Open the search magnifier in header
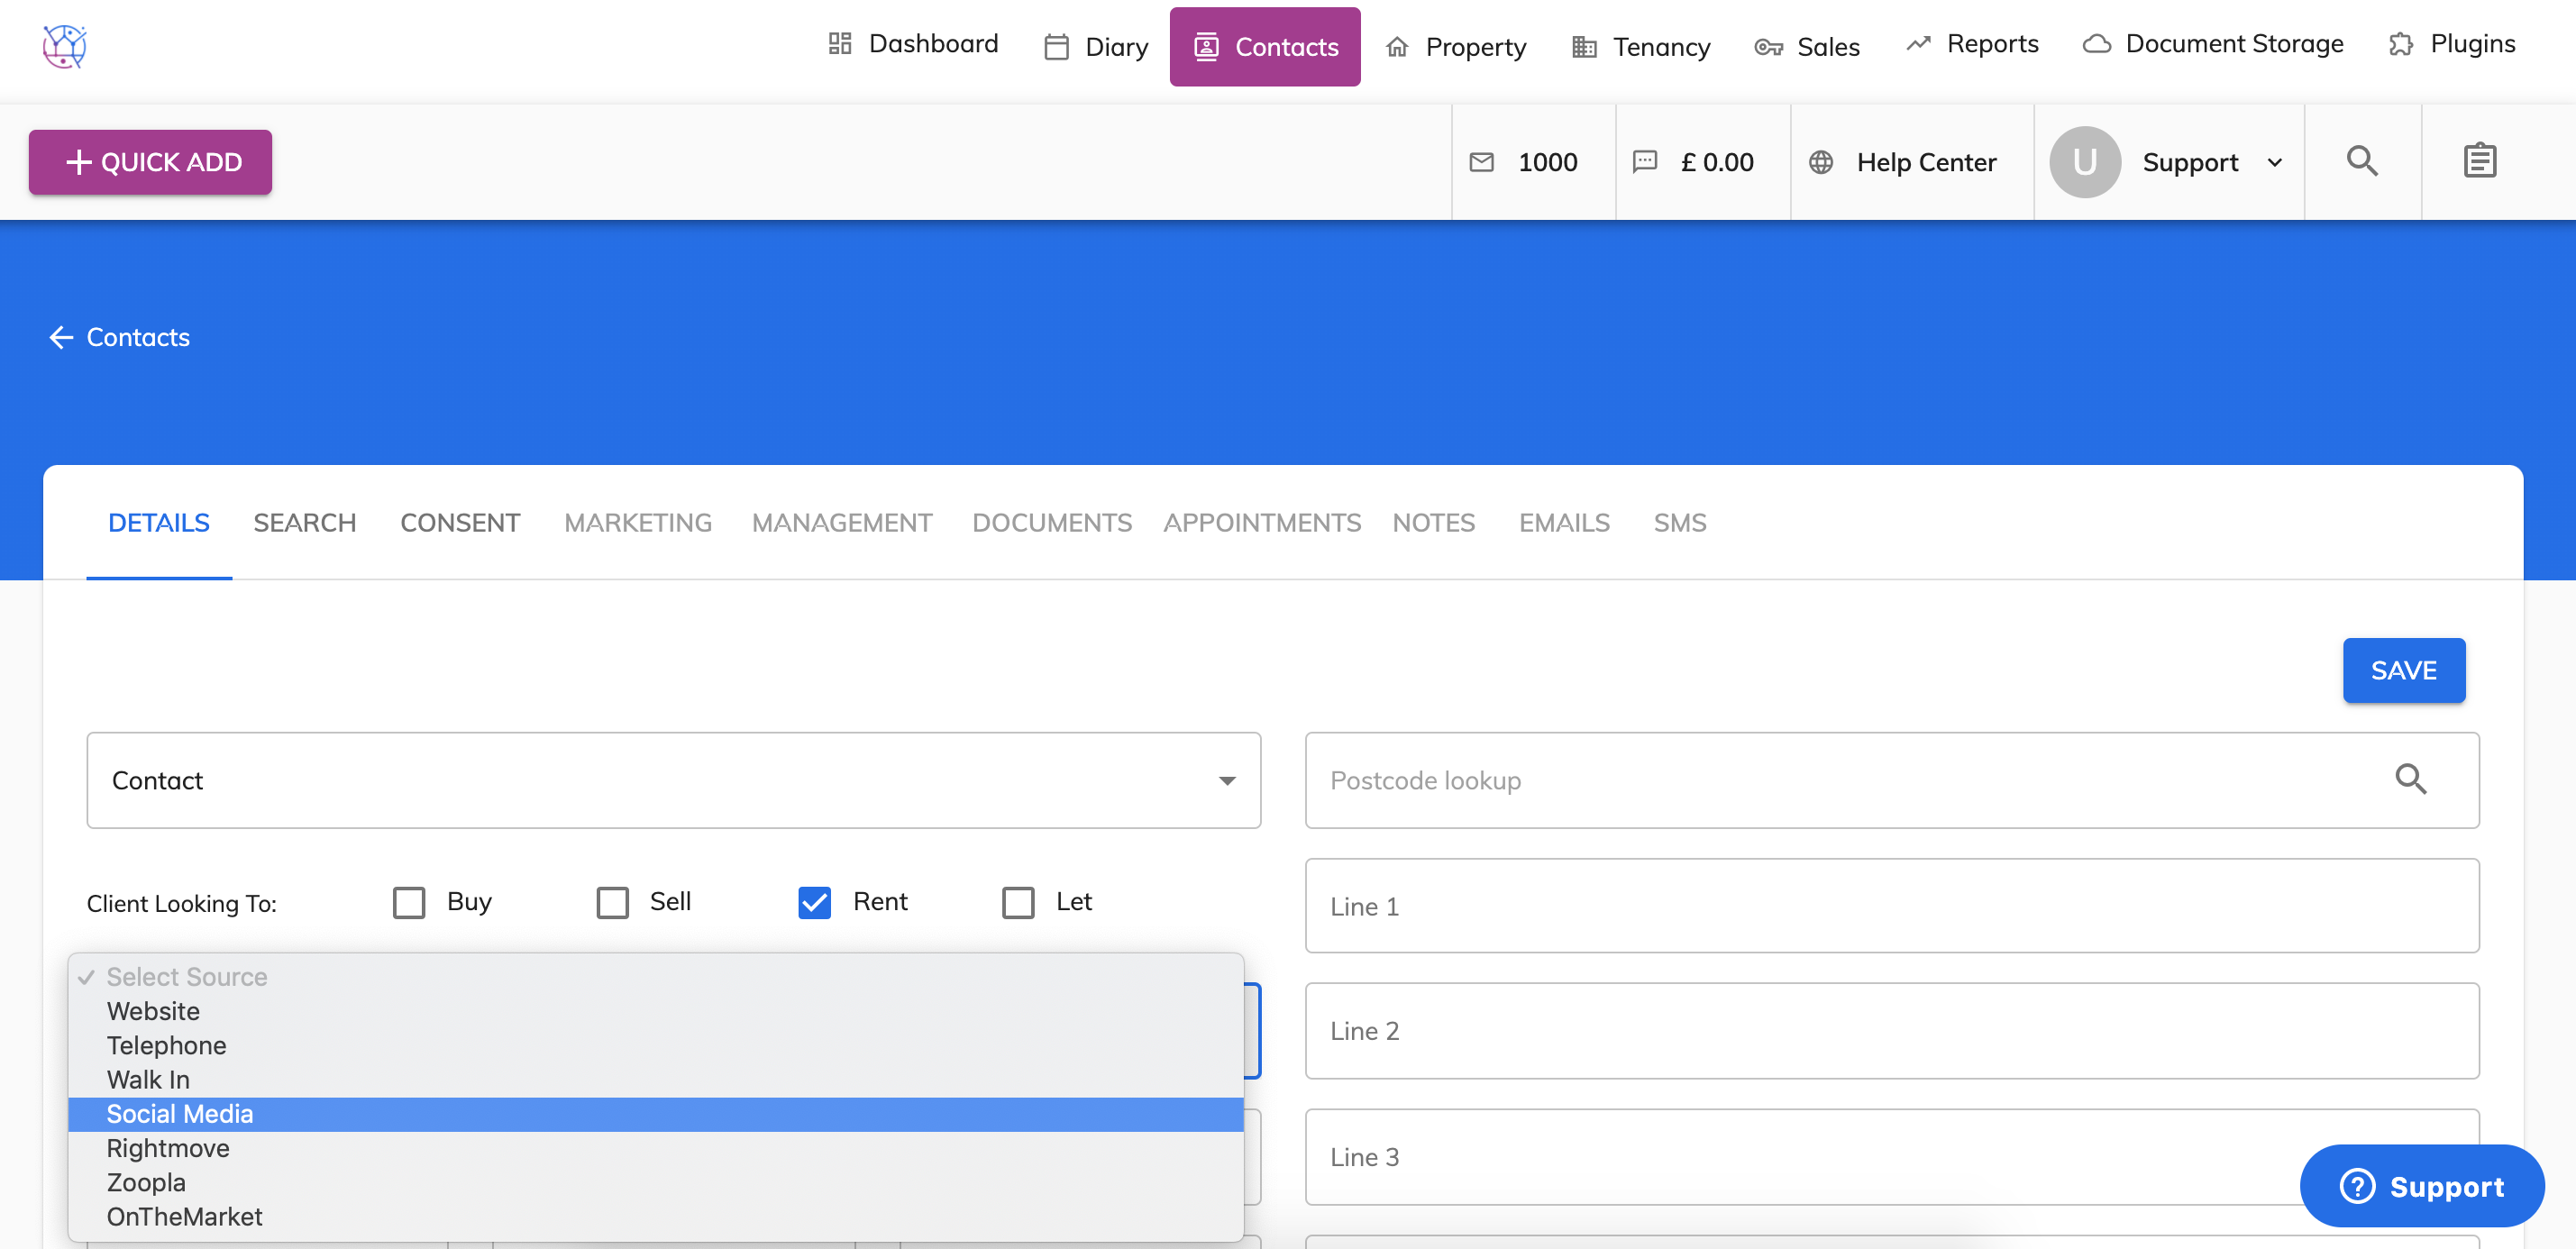 point(2361,161)
